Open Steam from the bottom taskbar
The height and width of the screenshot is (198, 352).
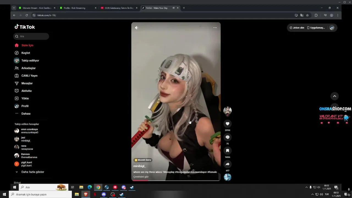[x=122, y=194]
